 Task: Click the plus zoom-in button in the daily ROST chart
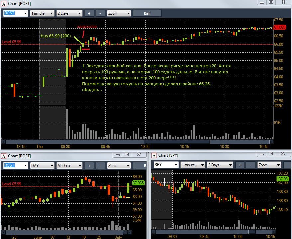point(89,166)
